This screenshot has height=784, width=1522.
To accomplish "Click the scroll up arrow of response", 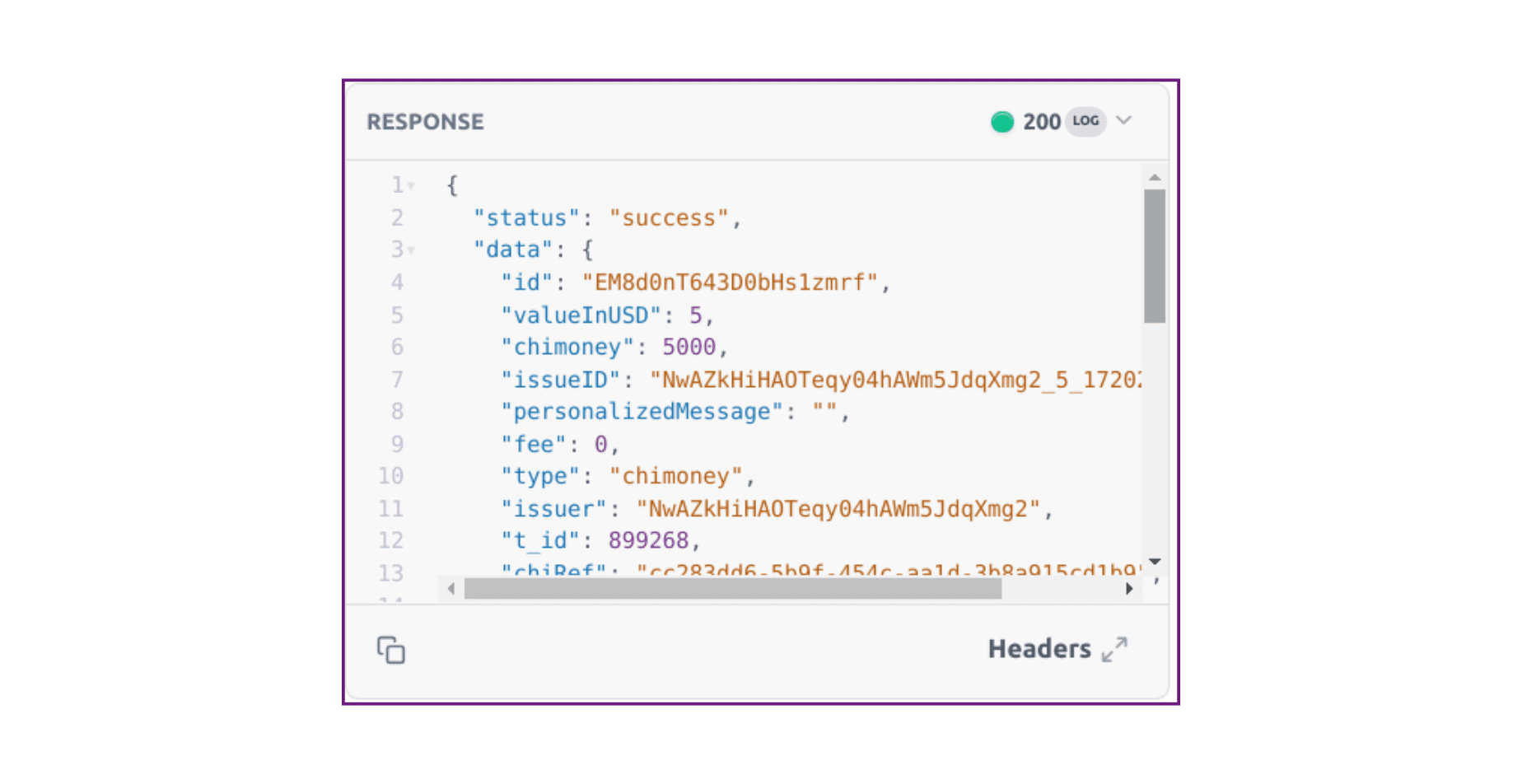I will tap(1155, 177).
